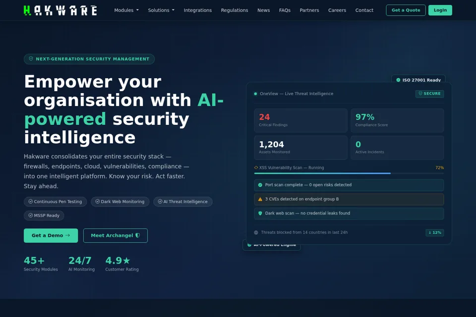Click the AI Threat Intelligence checkmark icon
The width and height of the screenshot is (476, 317).
(x=160, y=202)
